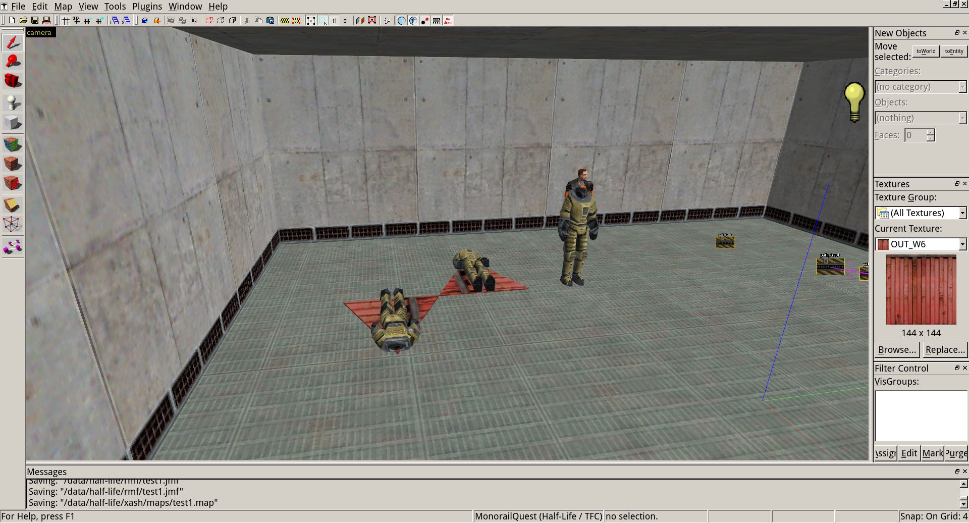Expand the Categories dropdown
This screenshot has width=969, height=523.
921,87
